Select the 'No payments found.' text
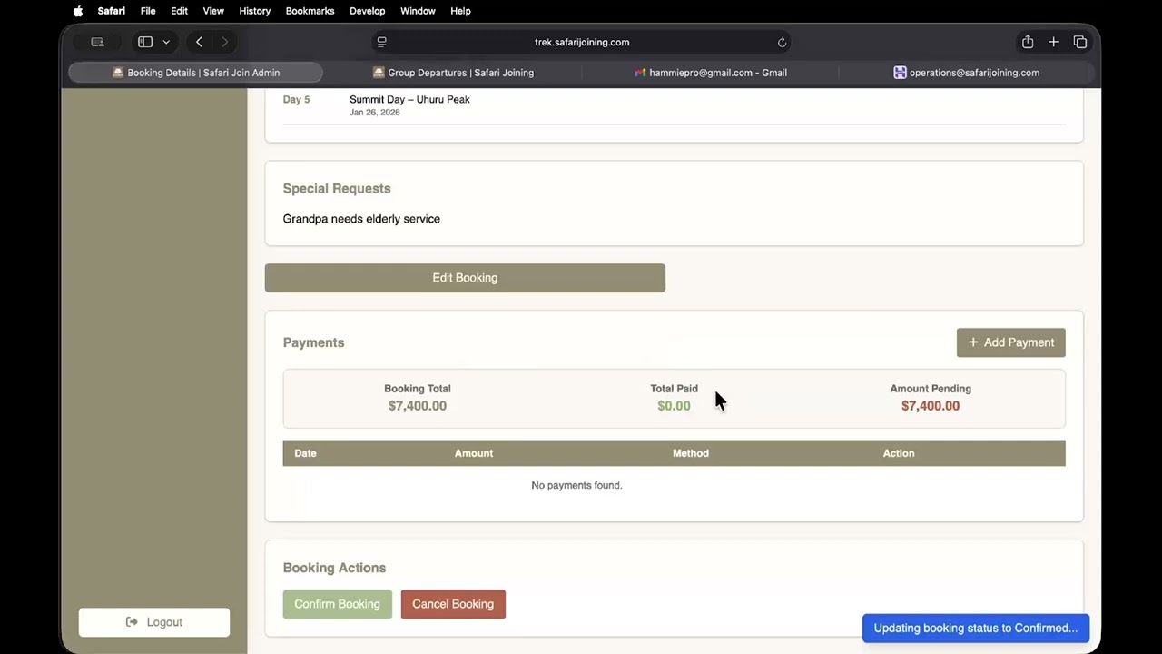1162x654 pixels. click(576, 485)
